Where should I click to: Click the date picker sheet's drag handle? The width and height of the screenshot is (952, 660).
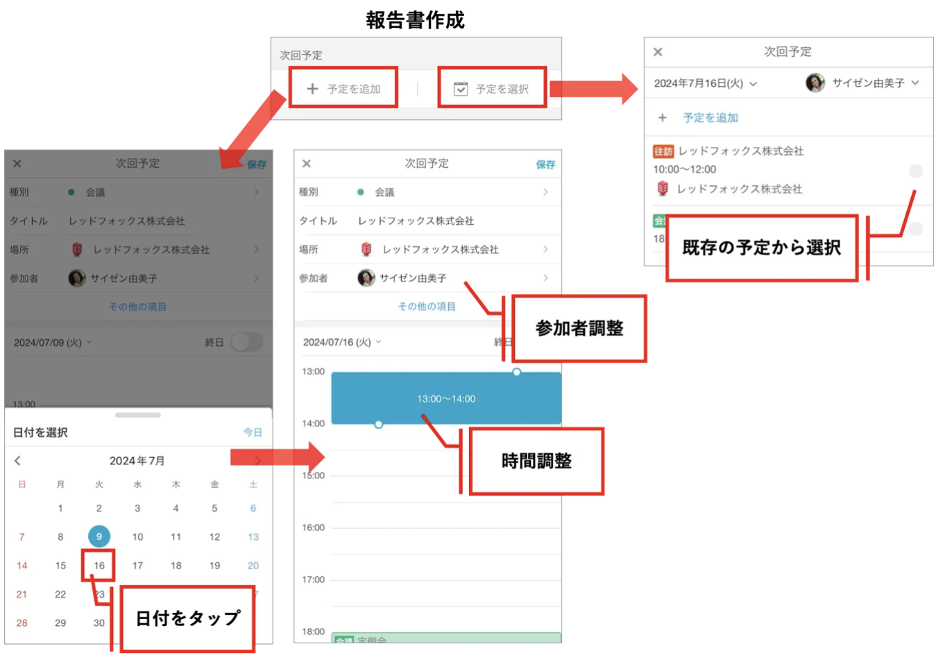click(x=138, y=415)
